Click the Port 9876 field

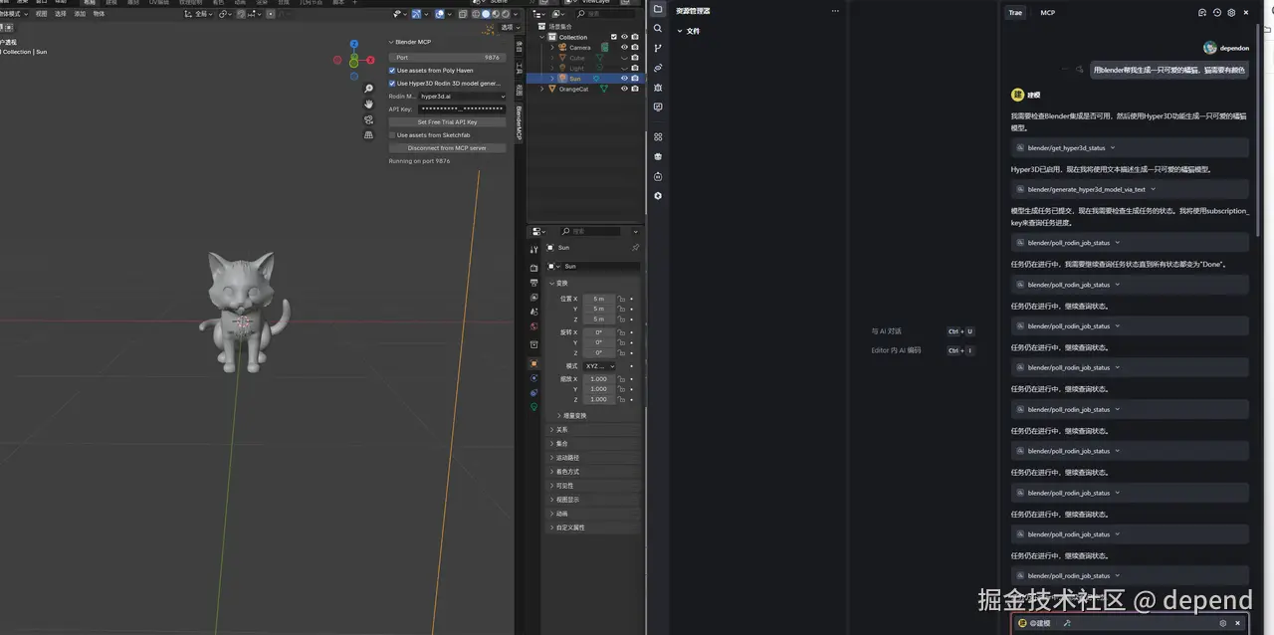447,58
